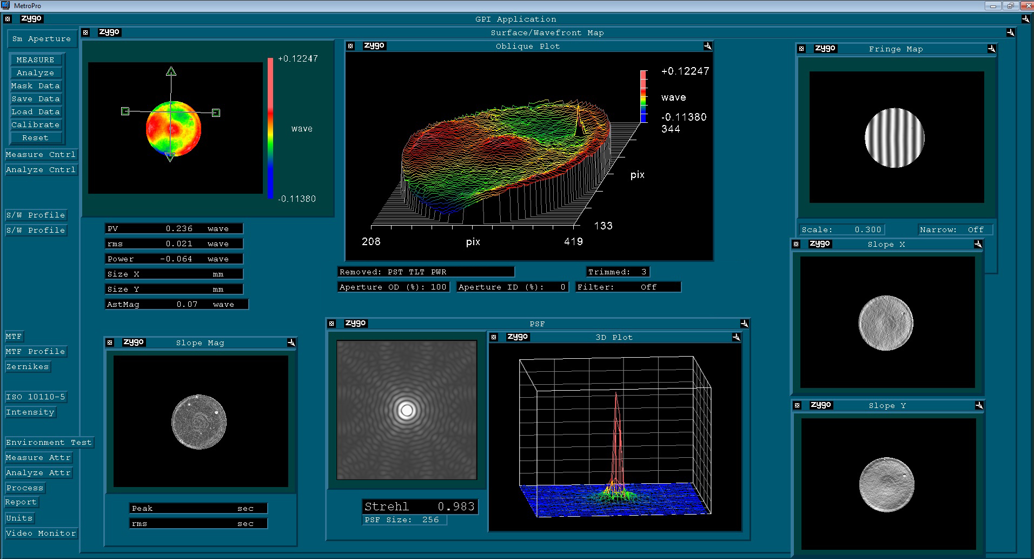Click the Slope Mag pin icon
1034x559 pixels.
(291, 343)
